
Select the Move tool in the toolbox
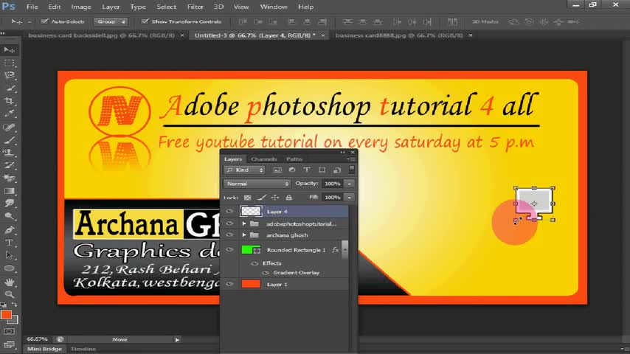pos(10,49)
